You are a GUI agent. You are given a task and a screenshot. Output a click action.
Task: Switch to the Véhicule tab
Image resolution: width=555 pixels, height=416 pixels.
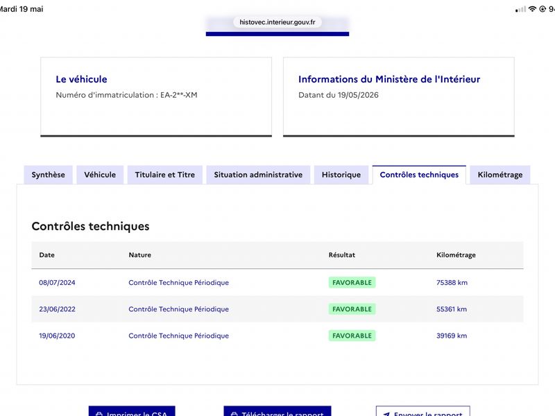pos(100,175)
